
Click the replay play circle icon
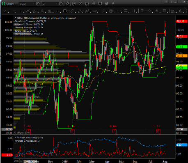point(80,4)
